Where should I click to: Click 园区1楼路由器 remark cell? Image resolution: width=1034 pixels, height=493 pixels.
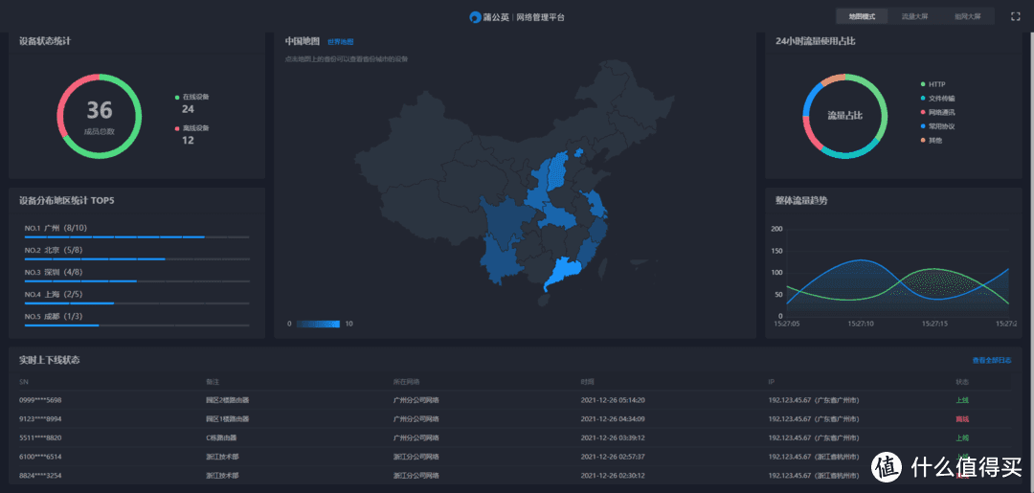[x=228, y=418]
